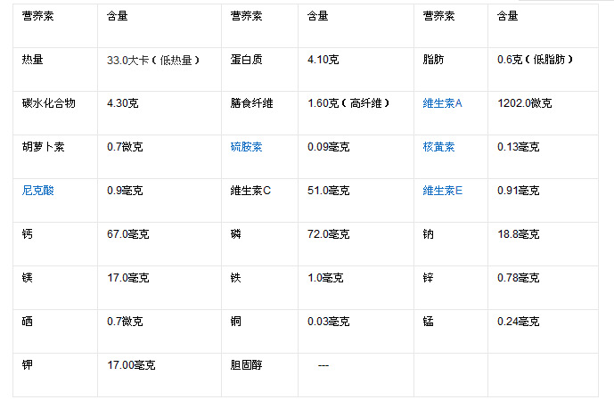Select the 磷 nutrient label

click(x=236, y=234)
